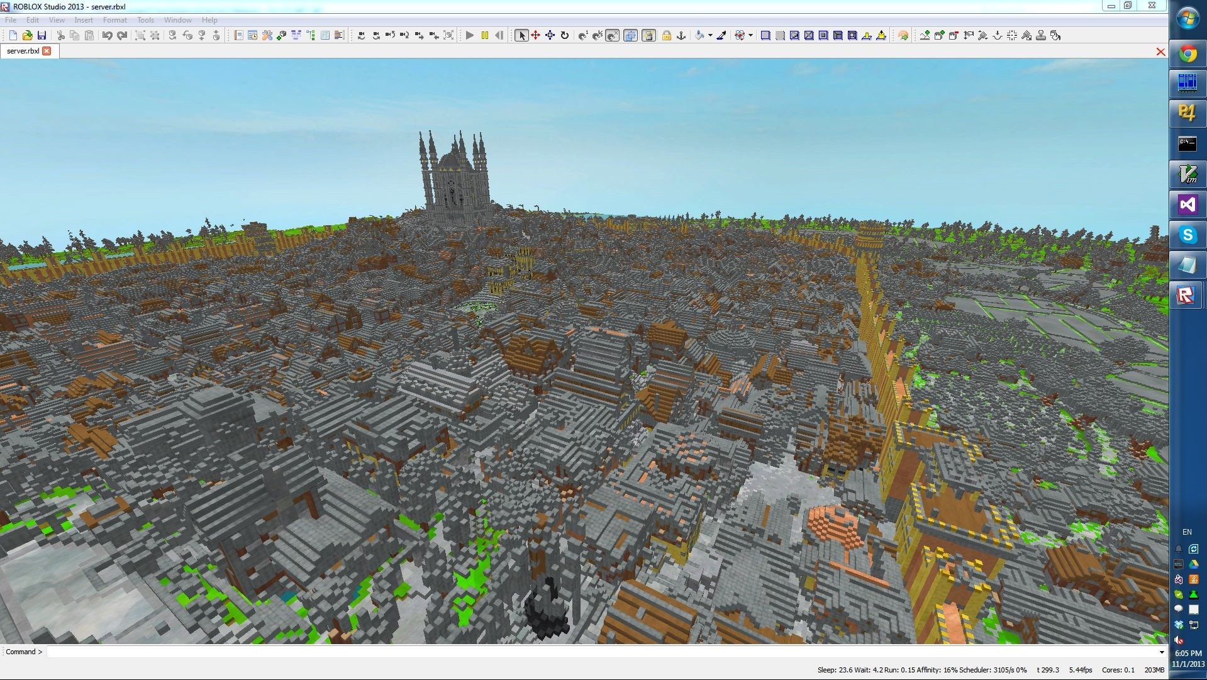The height and width of the screenshot is (680, 1207).
Task: Select the terrain add-region tool
Action: click(x=939, y=36)
